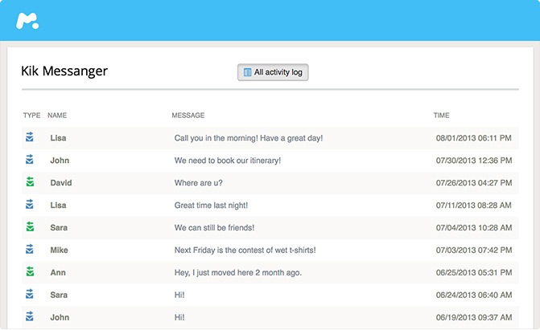Image resolution: width=540 pixels, height=330 pixels.
Task: Click the "Hi!" message from John
Action: pyautogui.click(x=179, y=317)
